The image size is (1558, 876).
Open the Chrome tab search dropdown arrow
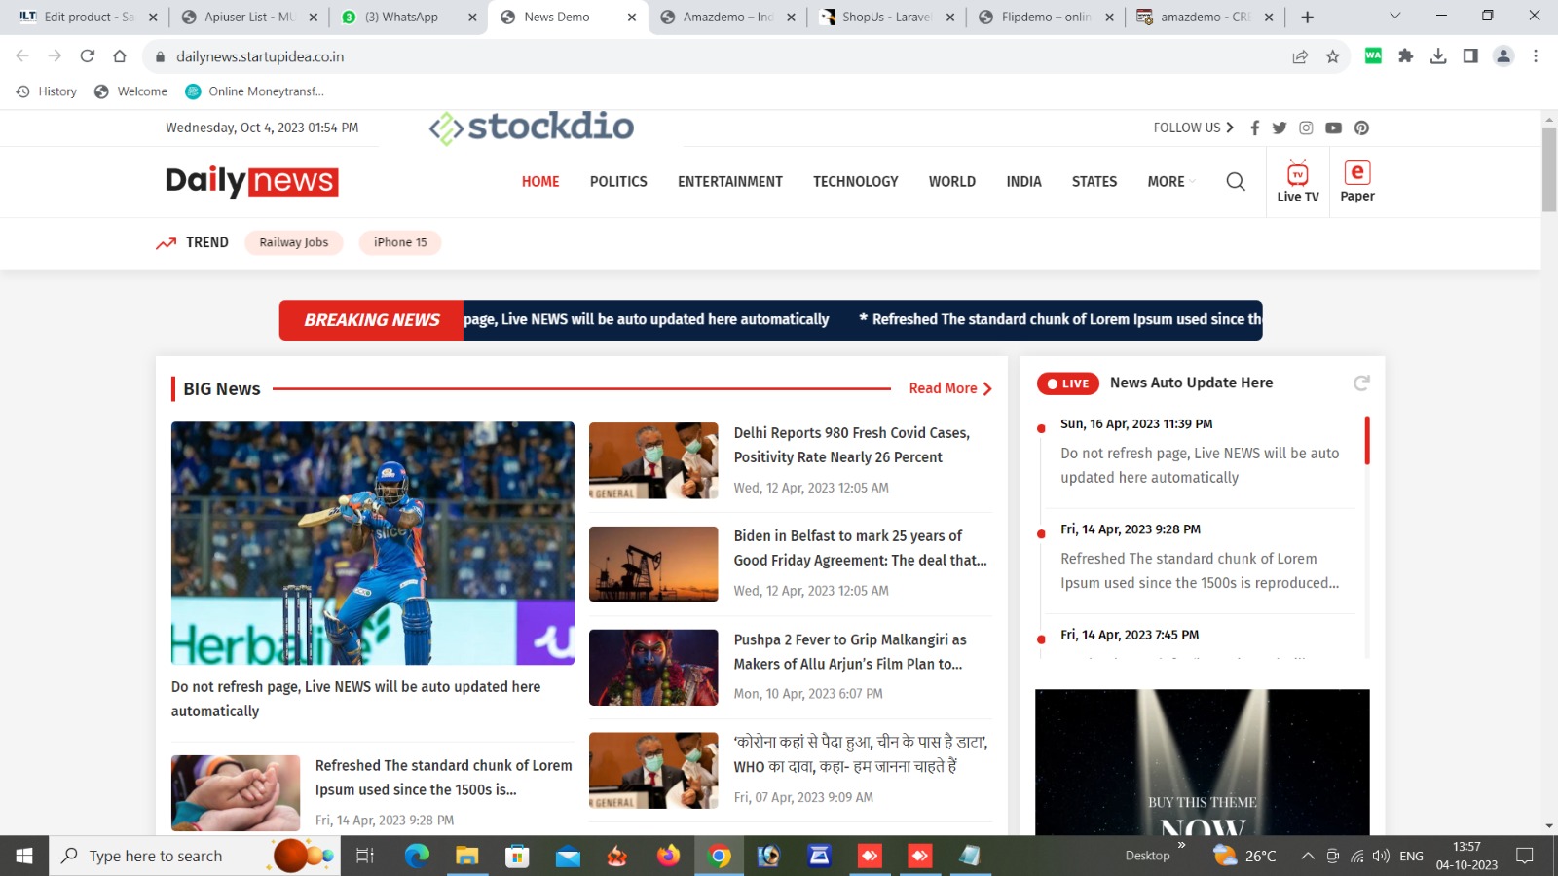(x=1394, y=17)
